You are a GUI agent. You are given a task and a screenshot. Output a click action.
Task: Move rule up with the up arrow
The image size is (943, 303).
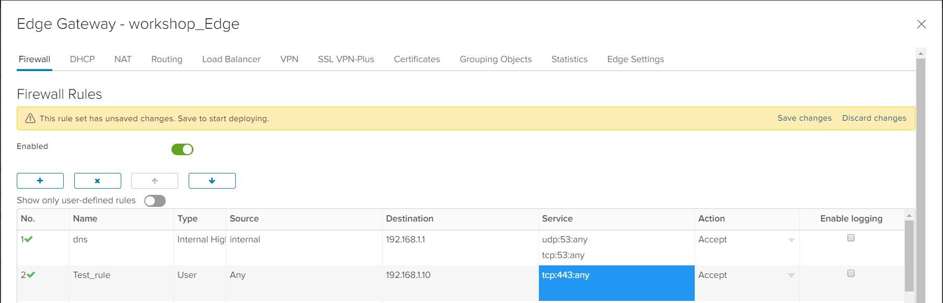[155, 181]
